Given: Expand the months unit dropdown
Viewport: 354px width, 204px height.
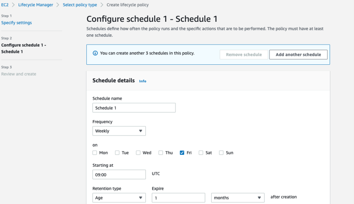Looking at the screenshot, I should pos(237,197).
